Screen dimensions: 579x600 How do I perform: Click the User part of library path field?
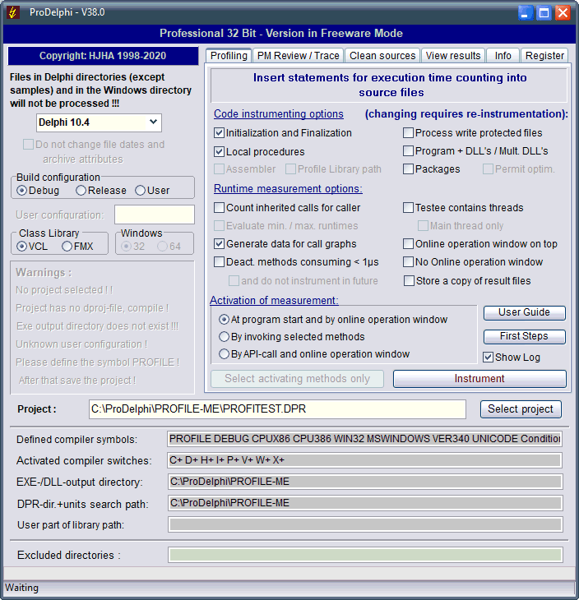365,524
